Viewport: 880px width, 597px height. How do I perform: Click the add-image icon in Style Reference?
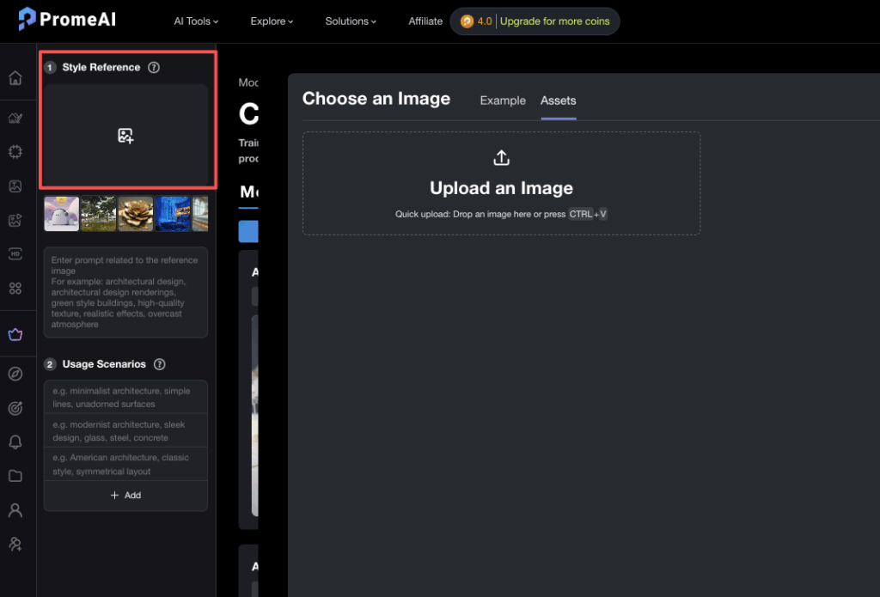coord(125,136)
